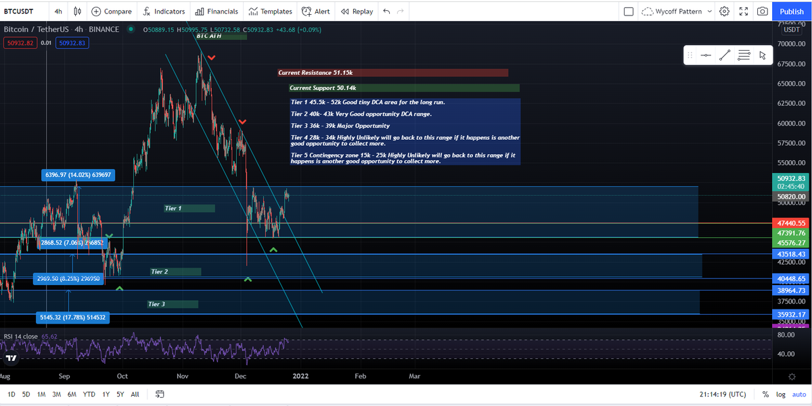Select the Tier 2 zone label

pyautogui.click(x=175, y=272)
